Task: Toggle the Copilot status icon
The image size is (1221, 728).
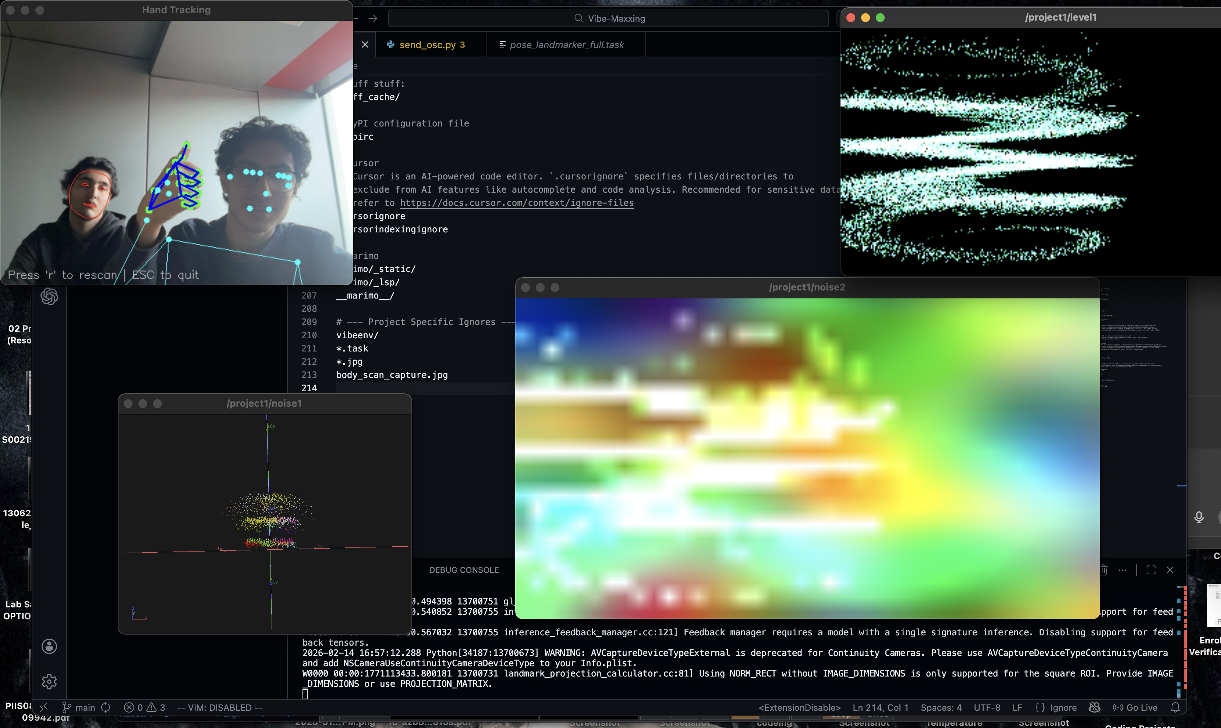Action: (x=1094, y=707)
